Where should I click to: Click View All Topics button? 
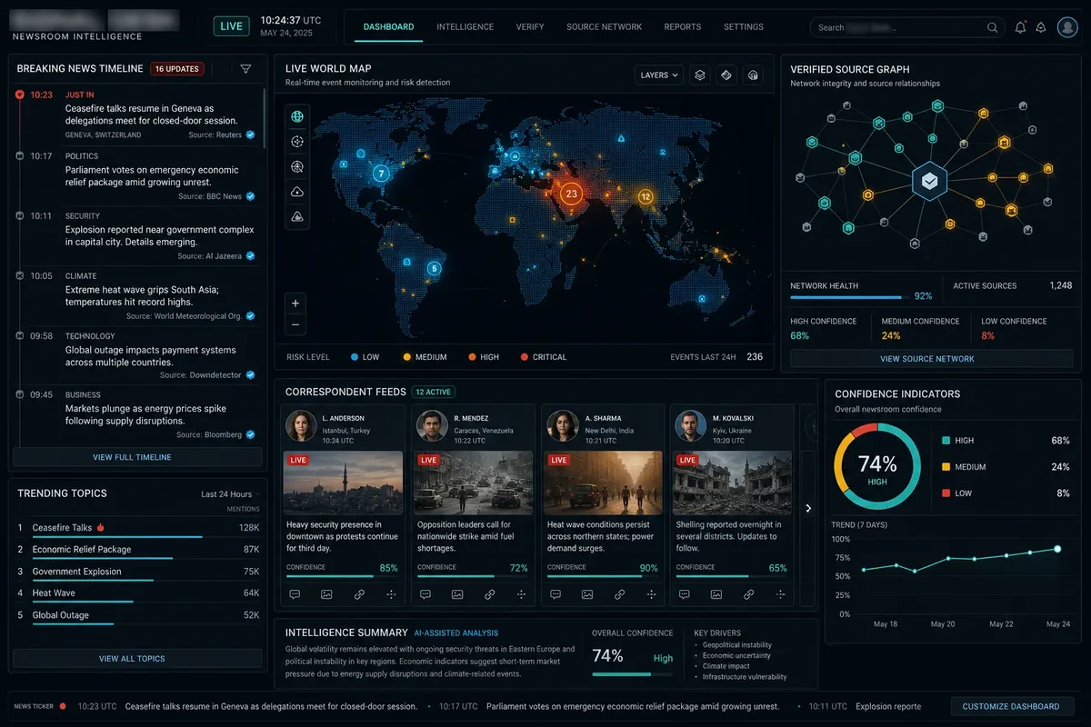click(x=137, y=659)
